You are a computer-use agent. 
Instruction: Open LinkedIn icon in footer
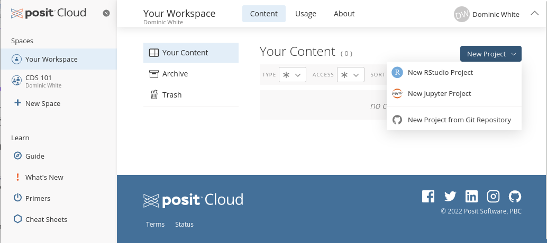tap(472, 197)
